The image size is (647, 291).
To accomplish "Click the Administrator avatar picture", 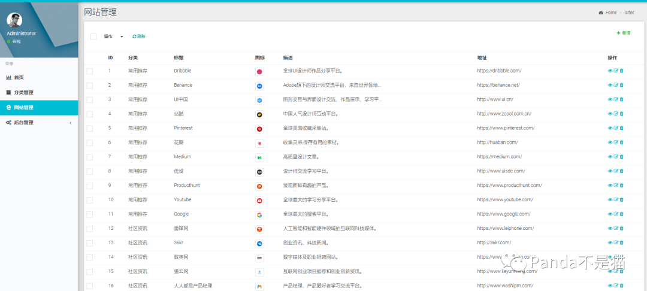I will 15,20.
